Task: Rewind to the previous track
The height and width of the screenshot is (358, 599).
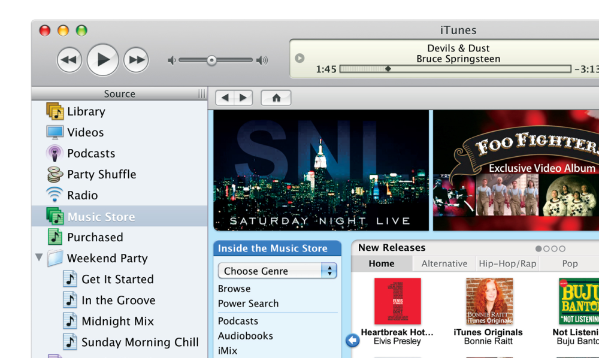Action: click(69, 60)
